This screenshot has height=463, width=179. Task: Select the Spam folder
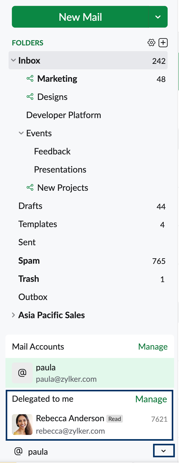pos(29,261)
